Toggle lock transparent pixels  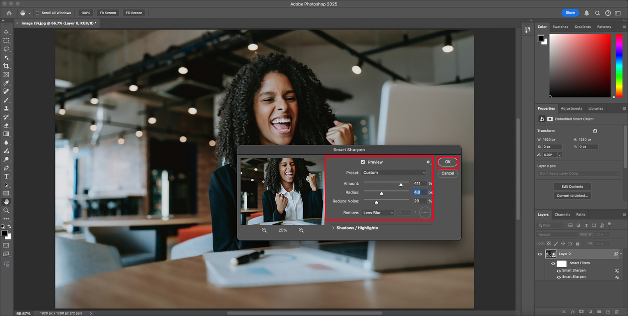click(x=549, y=243)
